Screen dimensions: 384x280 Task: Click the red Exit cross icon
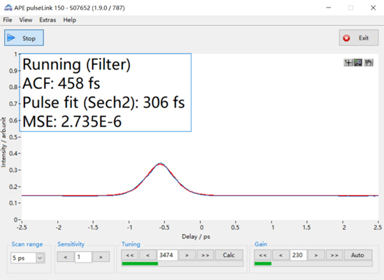tap(346, 38)
